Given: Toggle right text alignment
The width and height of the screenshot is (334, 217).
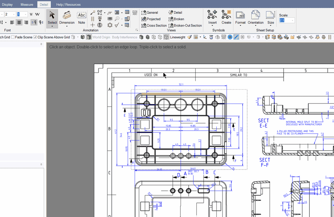Looking at the screenshot, I should [26, 22].
